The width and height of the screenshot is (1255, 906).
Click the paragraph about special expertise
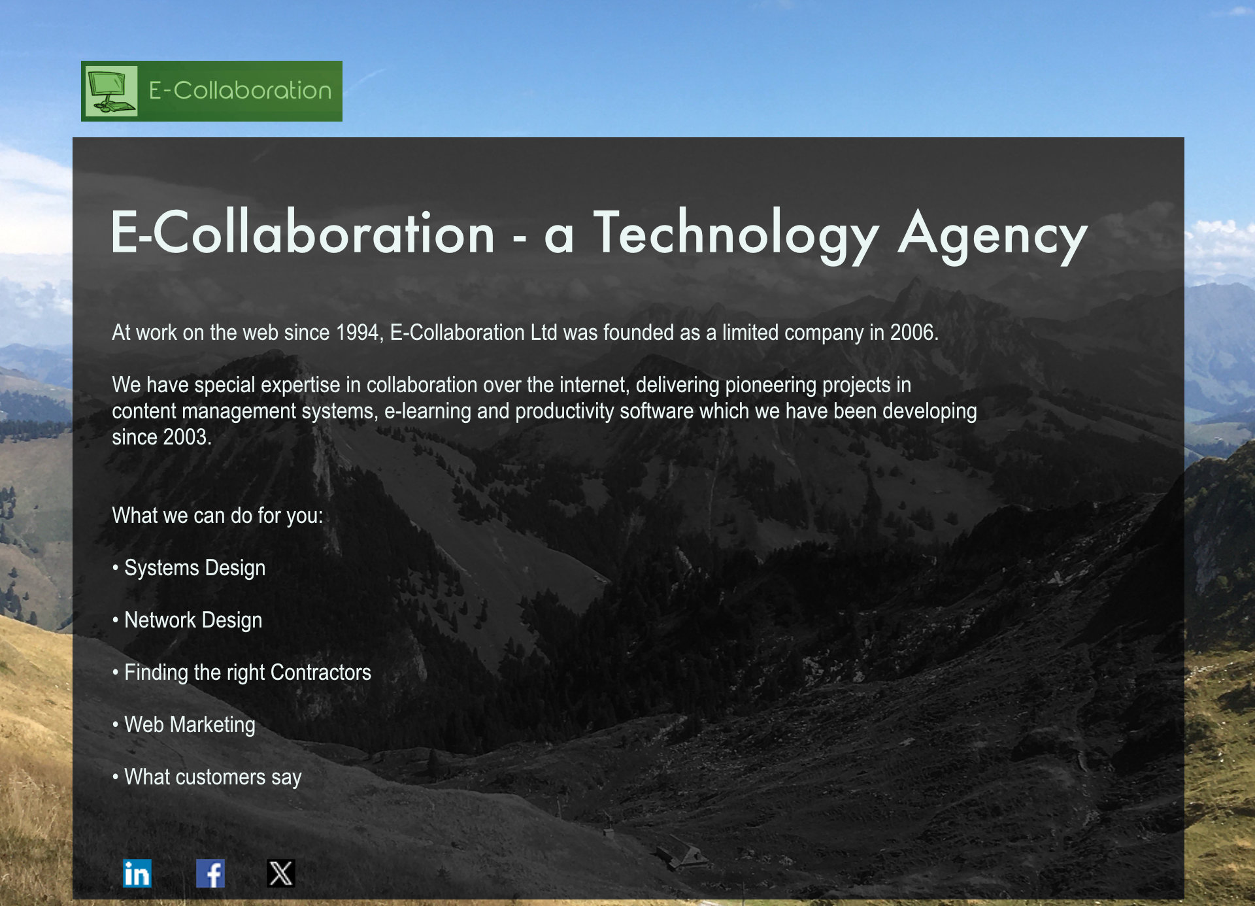[544, 411]
